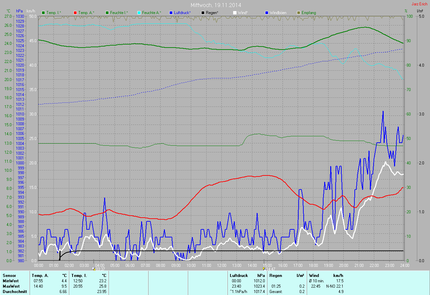Click the Feuchte I.* legend color box
Image resolution: width=430 pixels, height=295 pixels.
107,13
